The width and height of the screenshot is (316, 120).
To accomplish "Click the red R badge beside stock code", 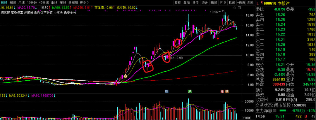I will coord(262,2).
